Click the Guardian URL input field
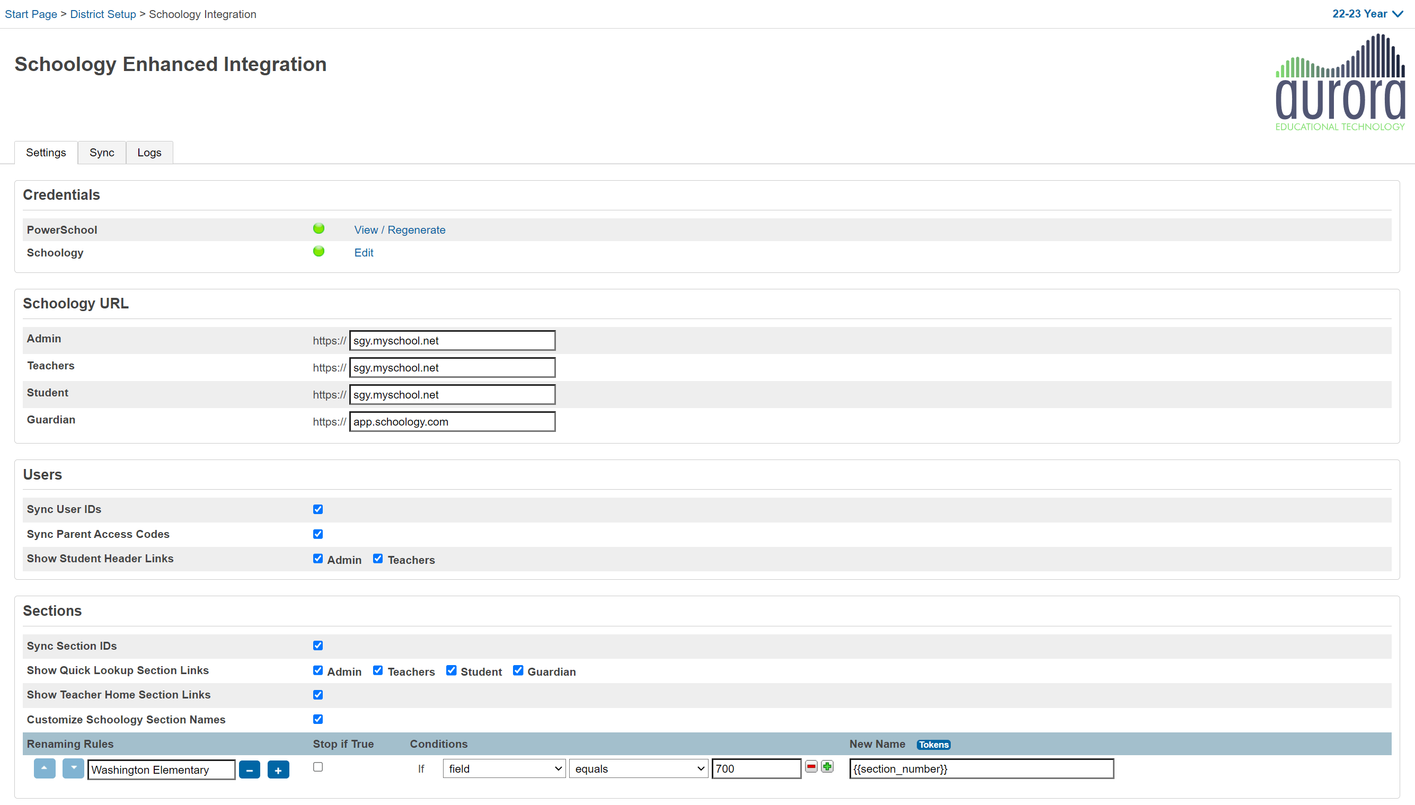Viewport: 1415px width, 805px height. click(452, 422)
